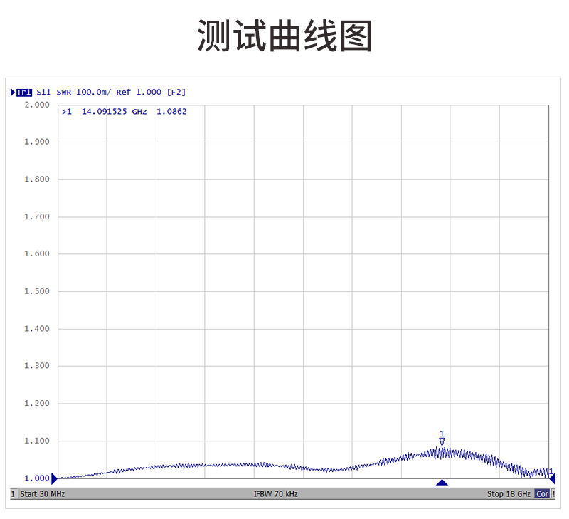The width and height of the screenshot is (569, 519).
Task: Click the Cor correction status indicator
Action: [x=542, y=493]
